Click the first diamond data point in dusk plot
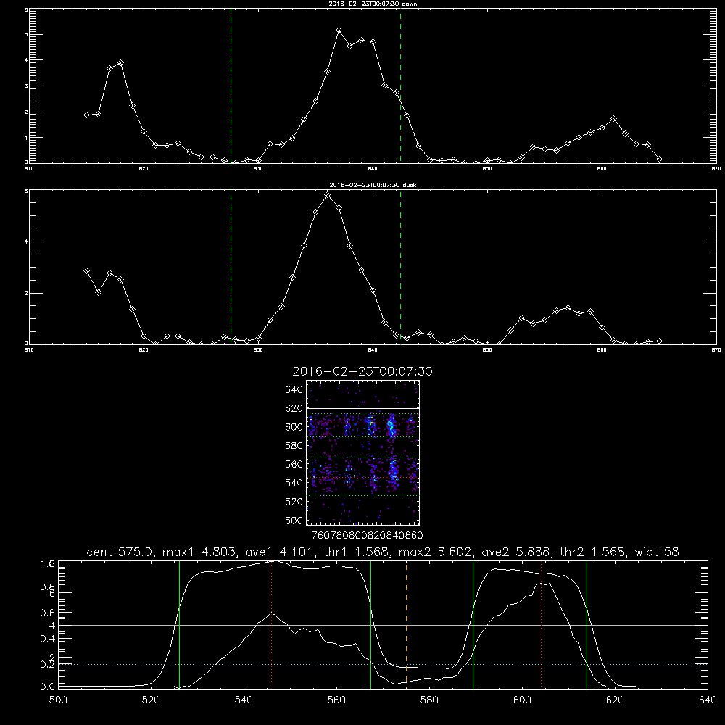The image size is (725, 725). coord(86,271)
